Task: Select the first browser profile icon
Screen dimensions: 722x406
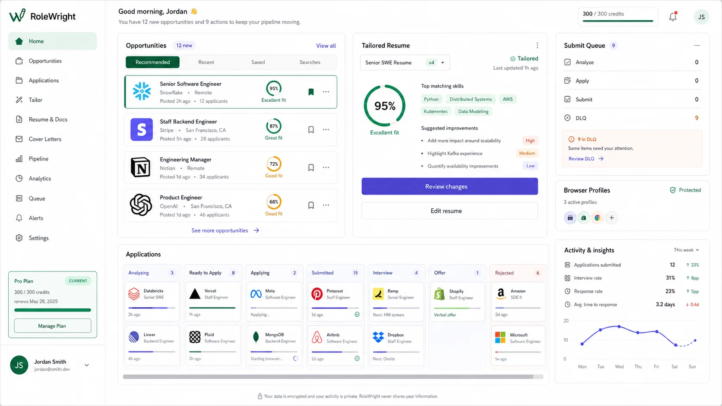Action: tap(570, 218)
